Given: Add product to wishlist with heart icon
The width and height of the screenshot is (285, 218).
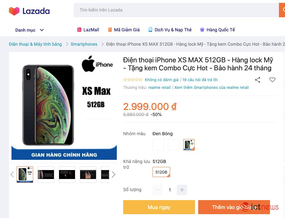Looking at the screenshot, I should pos(272,80).
